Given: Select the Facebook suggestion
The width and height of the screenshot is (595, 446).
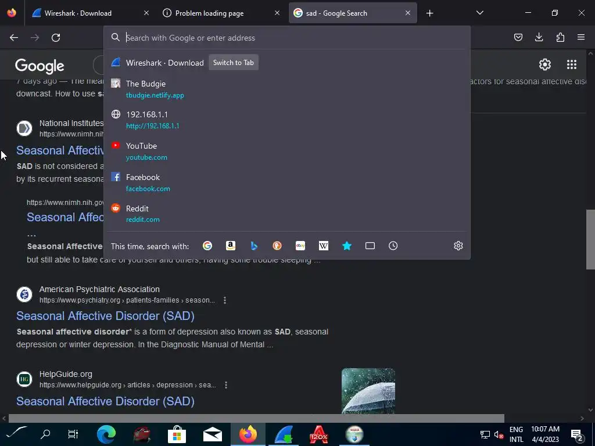Looking at the screenshot, I should [287, 182].
